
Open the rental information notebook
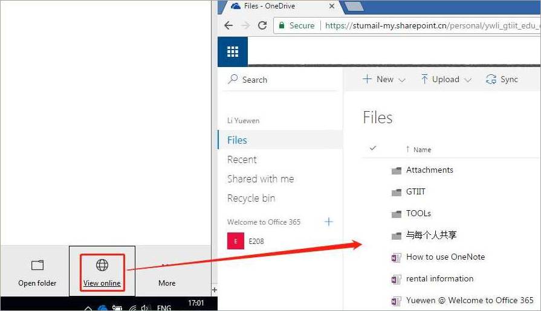coord(439,278)
